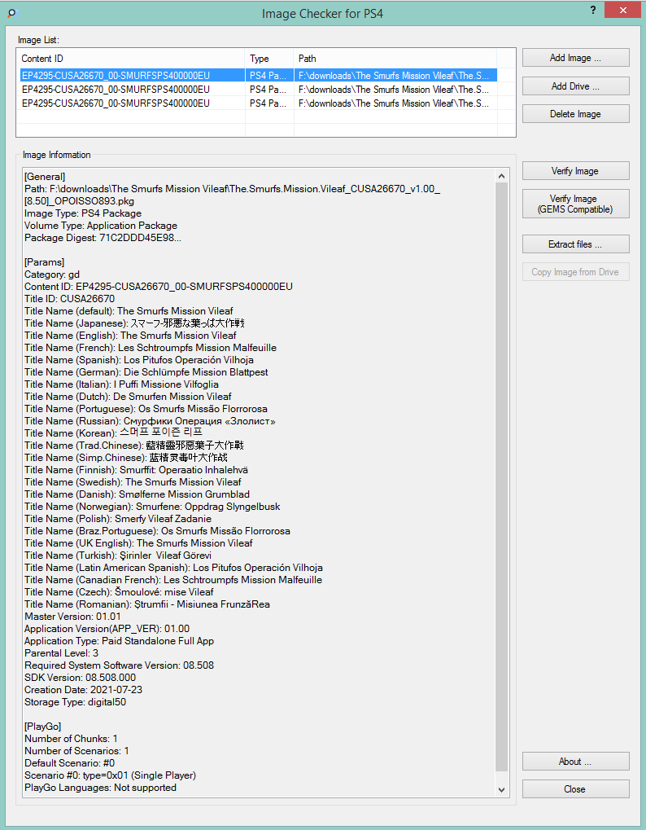The height and width of the screenshot is (830, 646).
Task: Click the scroll down arrow in Image Information
Action: click(x=502, y=789)
